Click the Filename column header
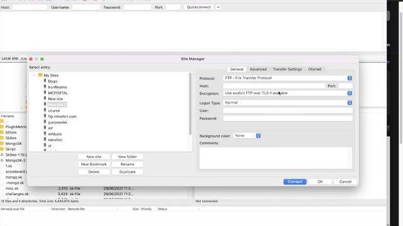The image size is (403, 226). coord(8,116)
